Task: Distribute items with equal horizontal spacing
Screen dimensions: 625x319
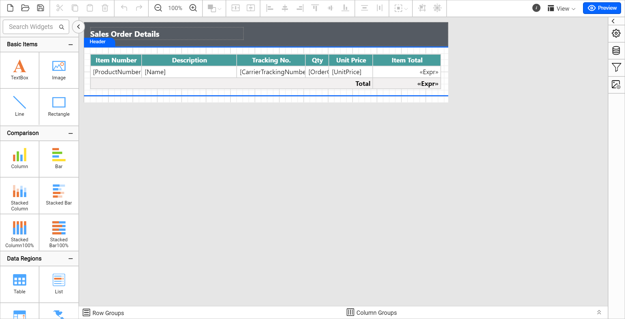Action: pyautogui.click(x=380, y=8)
